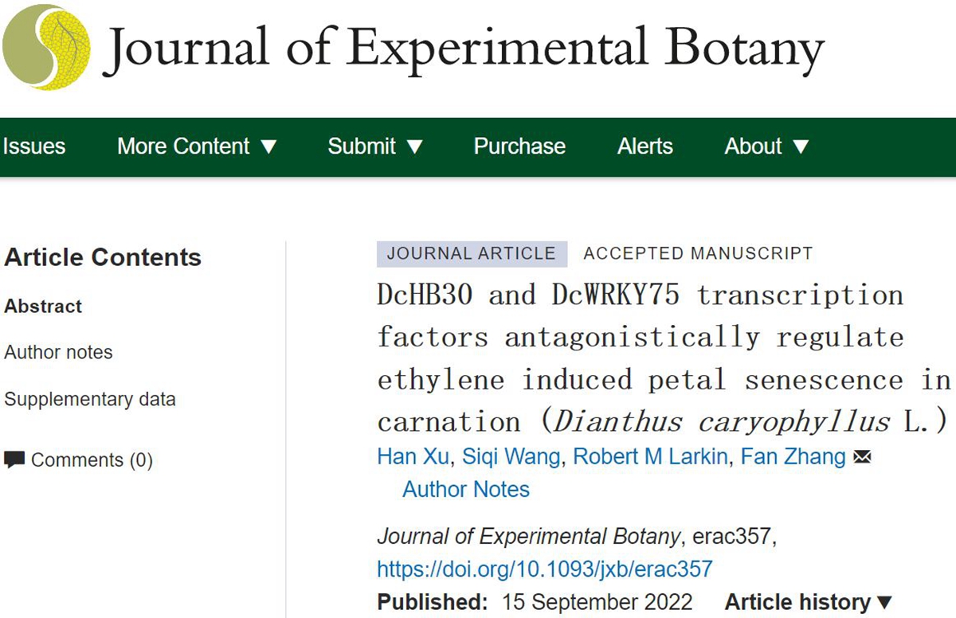The image size is (956, 618).
Task: Select Purchase in the navigation bar
Action: (x=519, y=147)
